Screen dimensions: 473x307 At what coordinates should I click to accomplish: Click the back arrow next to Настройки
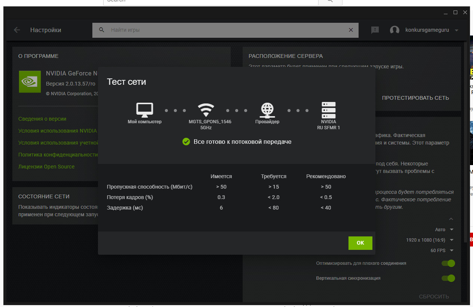coord(17,30)
